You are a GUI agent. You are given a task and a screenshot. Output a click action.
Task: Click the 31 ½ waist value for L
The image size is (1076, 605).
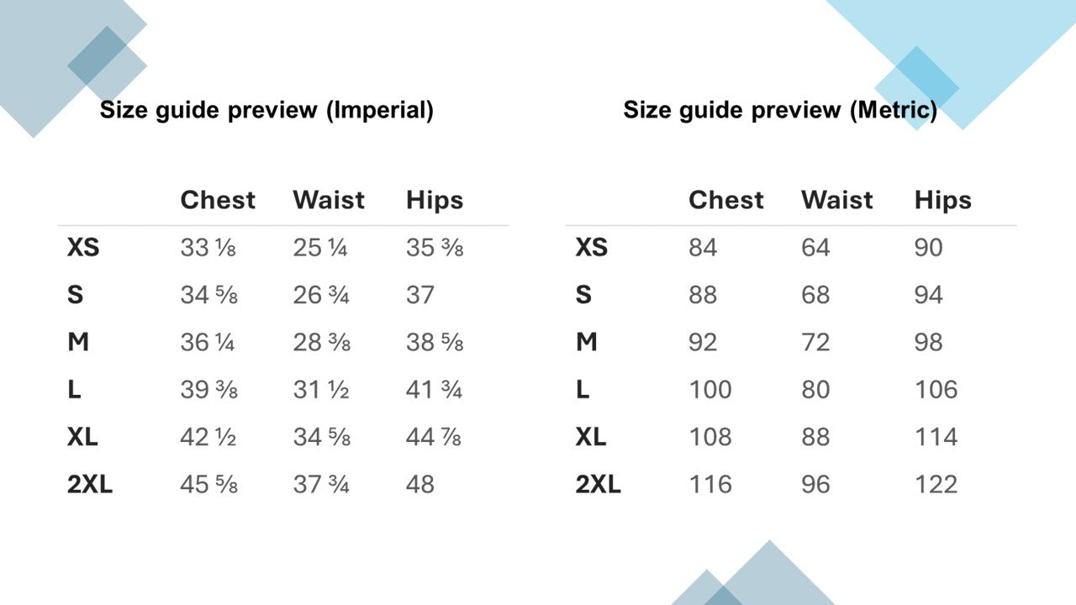click(x=321, y=390)
